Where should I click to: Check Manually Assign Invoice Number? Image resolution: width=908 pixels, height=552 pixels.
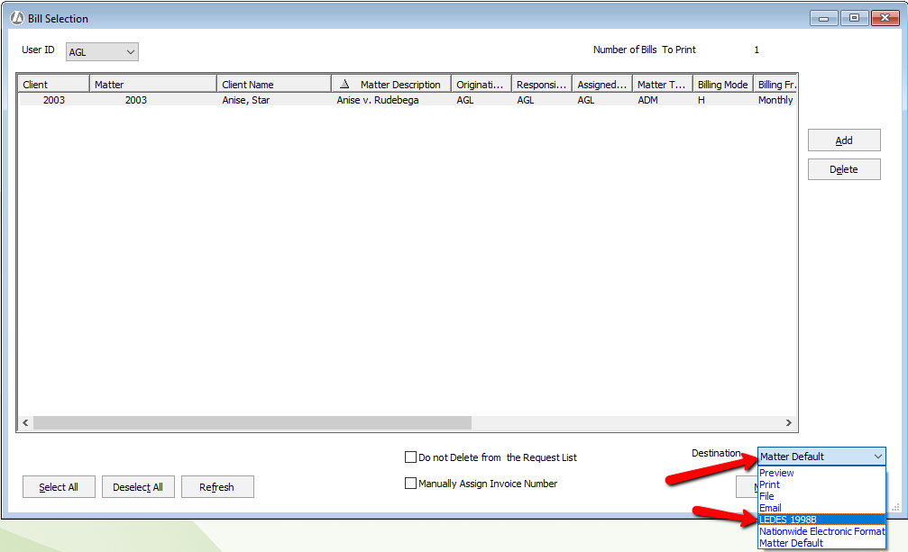(x=410, y=484)
